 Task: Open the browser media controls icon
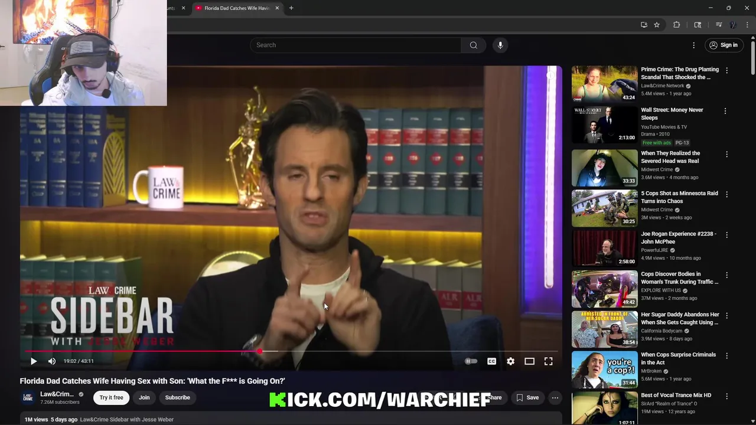pos(718,25)
